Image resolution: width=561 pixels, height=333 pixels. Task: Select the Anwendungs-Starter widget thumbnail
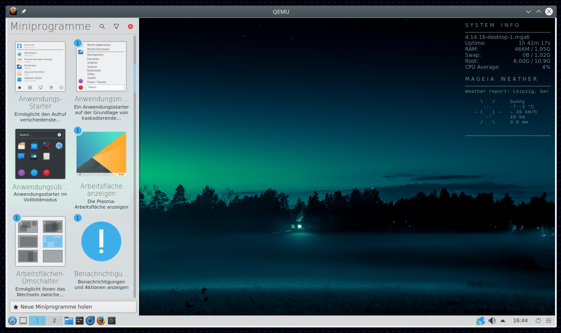pyautogui.click(x=40, y=67)
